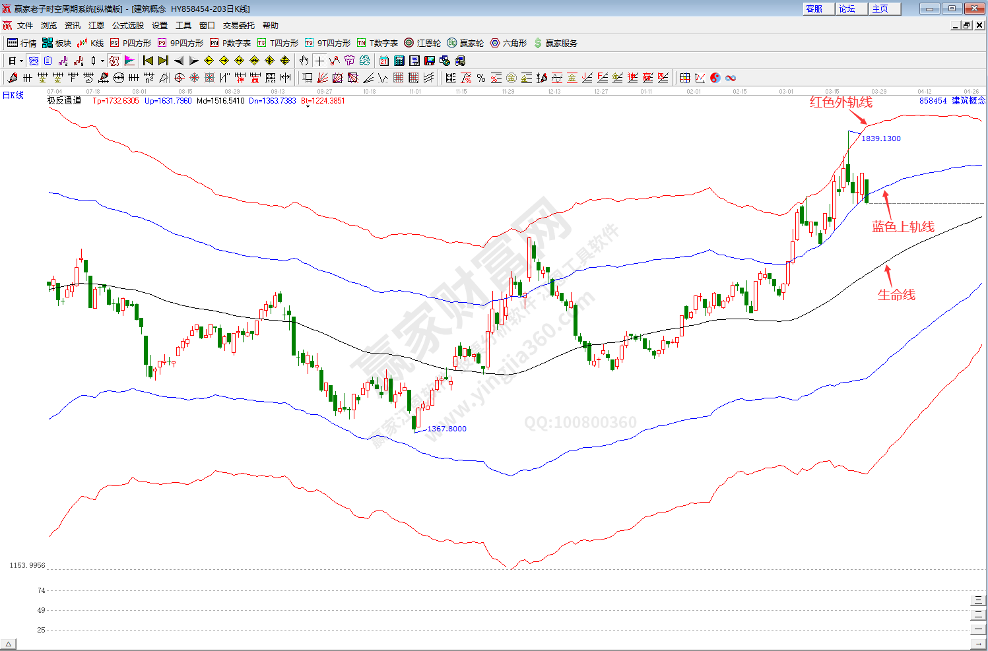Toggle the pink flag chart button
Viewport: 988px width, 651px height.
click(x=129, y=61)
